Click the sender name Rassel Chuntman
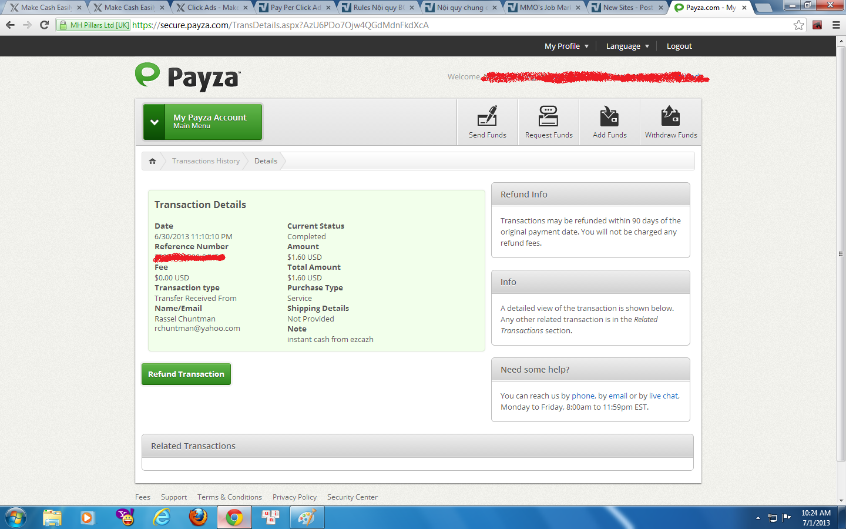The width and height of the screenshot is (846, 529). pos(185,319)
